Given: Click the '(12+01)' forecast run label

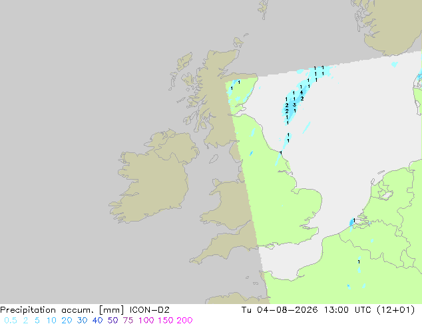Looking at the screenshot, I should click(x=395, y=310).
